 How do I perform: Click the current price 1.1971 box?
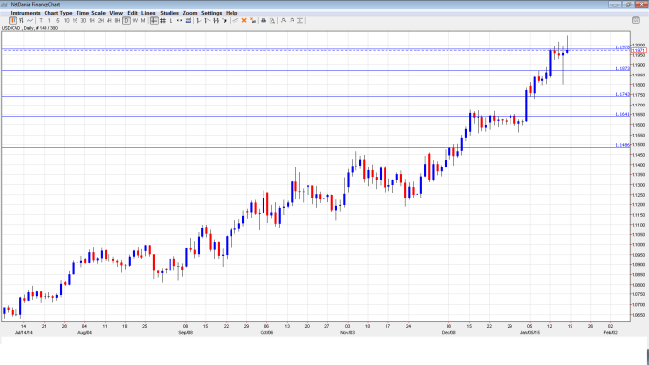tap(638, 50)
